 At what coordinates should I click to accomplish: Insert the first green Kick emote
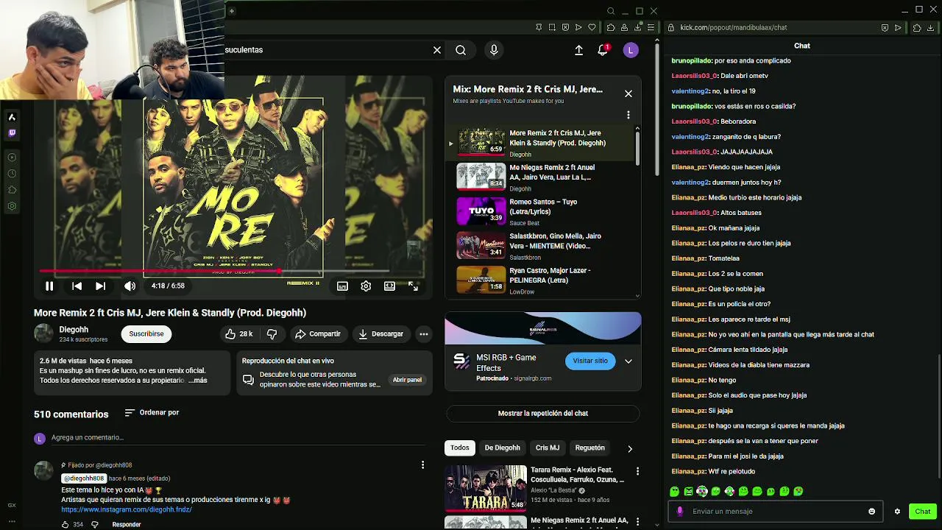pos(675,491)
